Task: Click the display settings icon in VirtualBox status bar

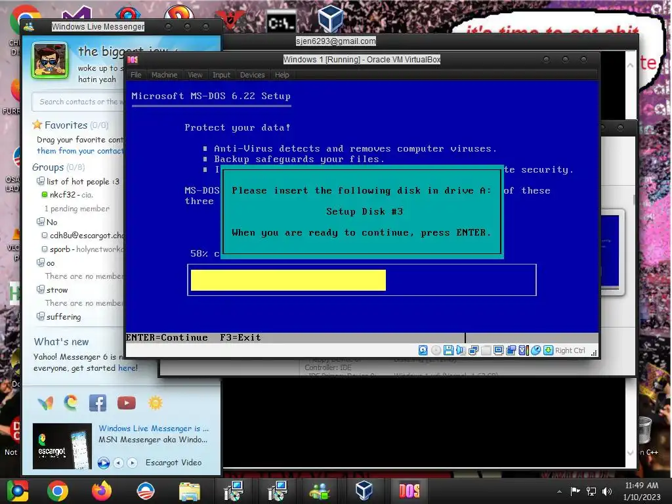Action: [x=498, y=350]
